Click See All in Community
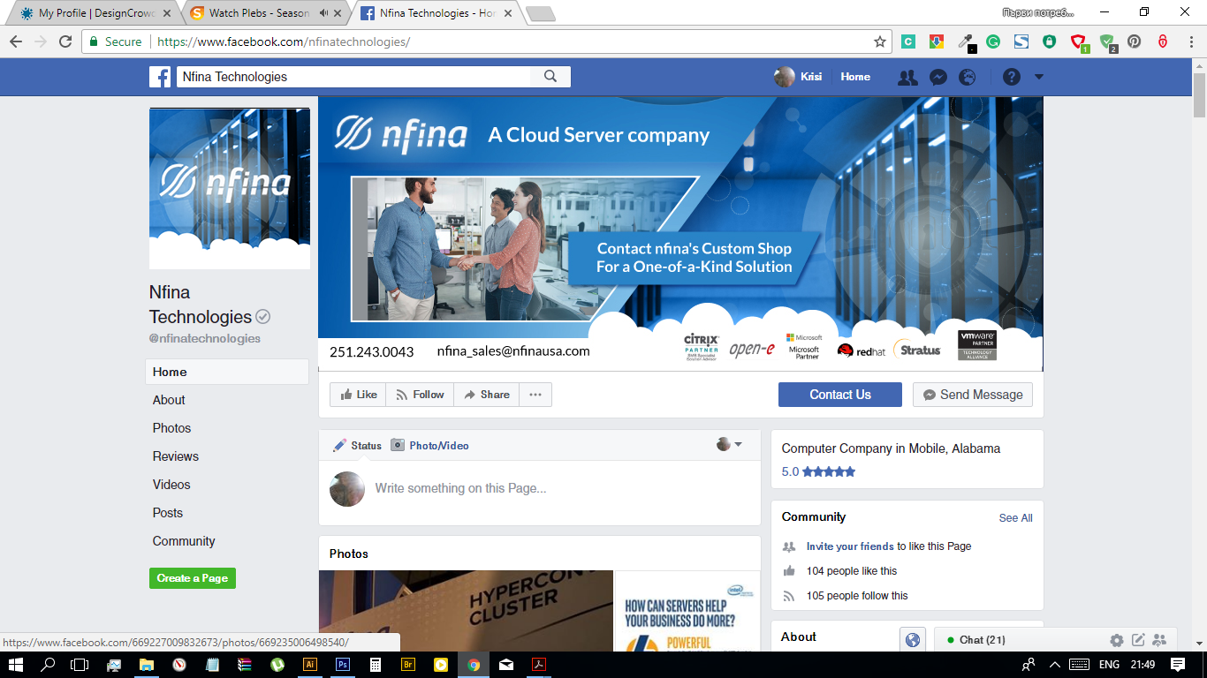1207x678 pixels. 1016,518
